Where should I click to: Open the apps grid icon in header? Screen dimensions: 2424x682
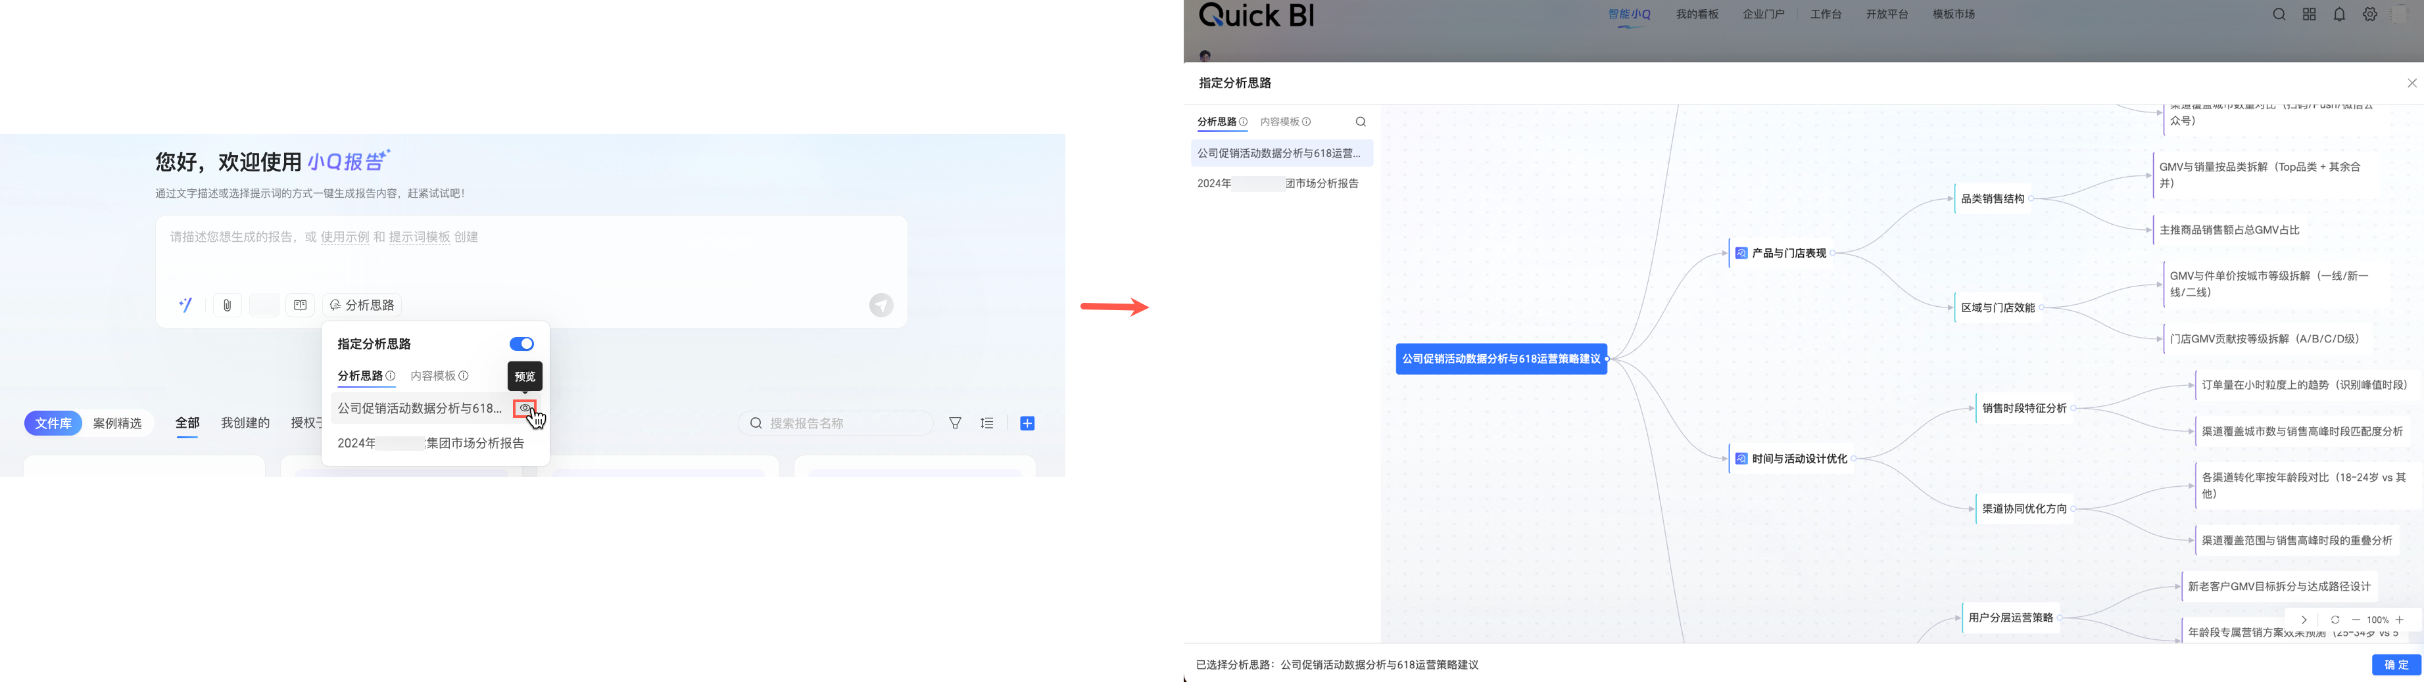(x=2309, y=14)
